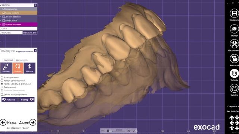Collapse the ГРУППЫ section

[1, 5]
